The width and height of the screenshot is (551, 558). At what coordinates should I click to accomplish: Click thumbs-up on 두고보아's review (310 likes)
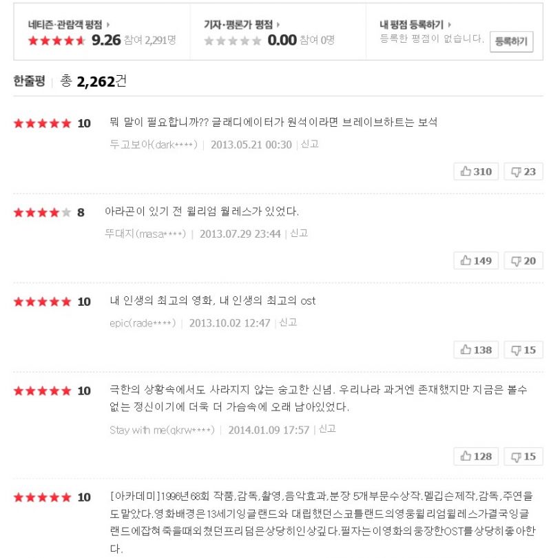(x=476, y=172)
